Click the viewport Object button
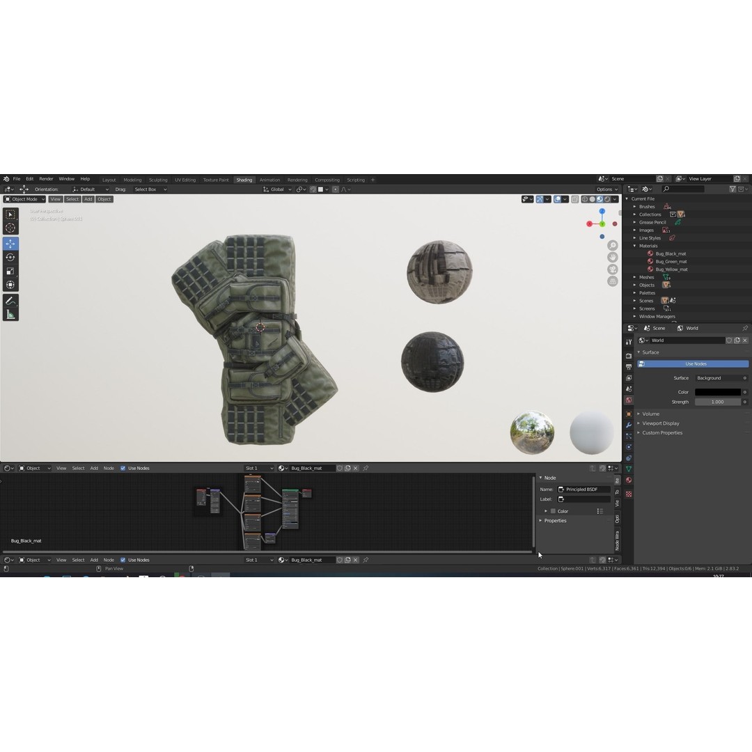Viewport: 752px width, 752px height. point(104,199)
